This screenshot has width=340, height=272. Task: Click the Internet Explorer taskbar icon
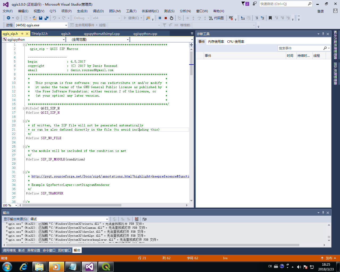tap(23, 267)
